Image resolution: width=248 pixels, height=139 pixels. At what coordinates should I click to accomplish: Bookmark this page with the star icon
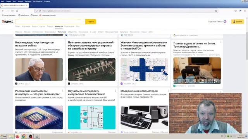[216, 11]
